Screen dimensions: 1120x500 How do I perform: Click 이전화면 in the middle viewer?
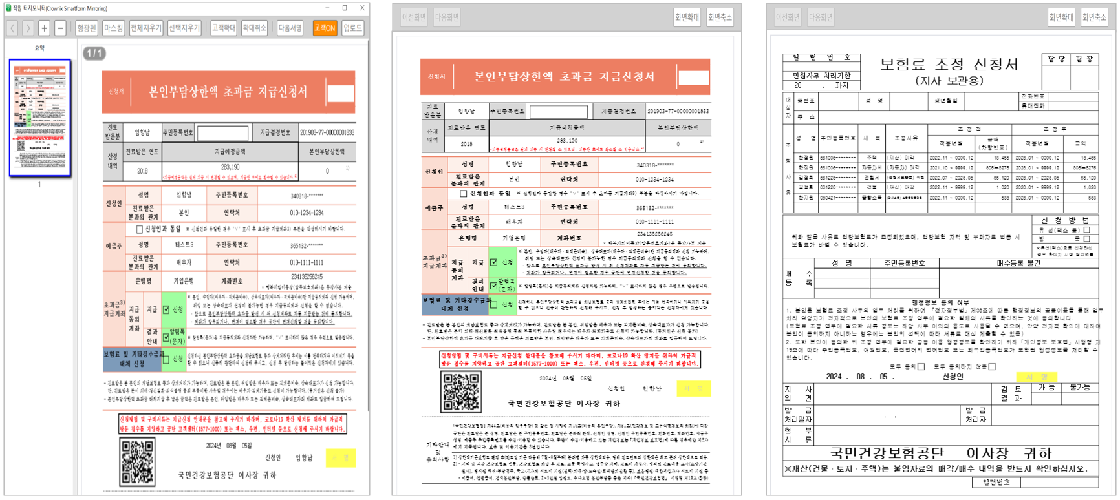(x=414, y=17)
